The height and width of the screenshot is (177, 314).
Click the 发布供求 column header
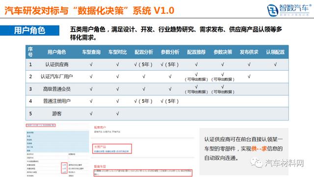[x=249, y=52]
